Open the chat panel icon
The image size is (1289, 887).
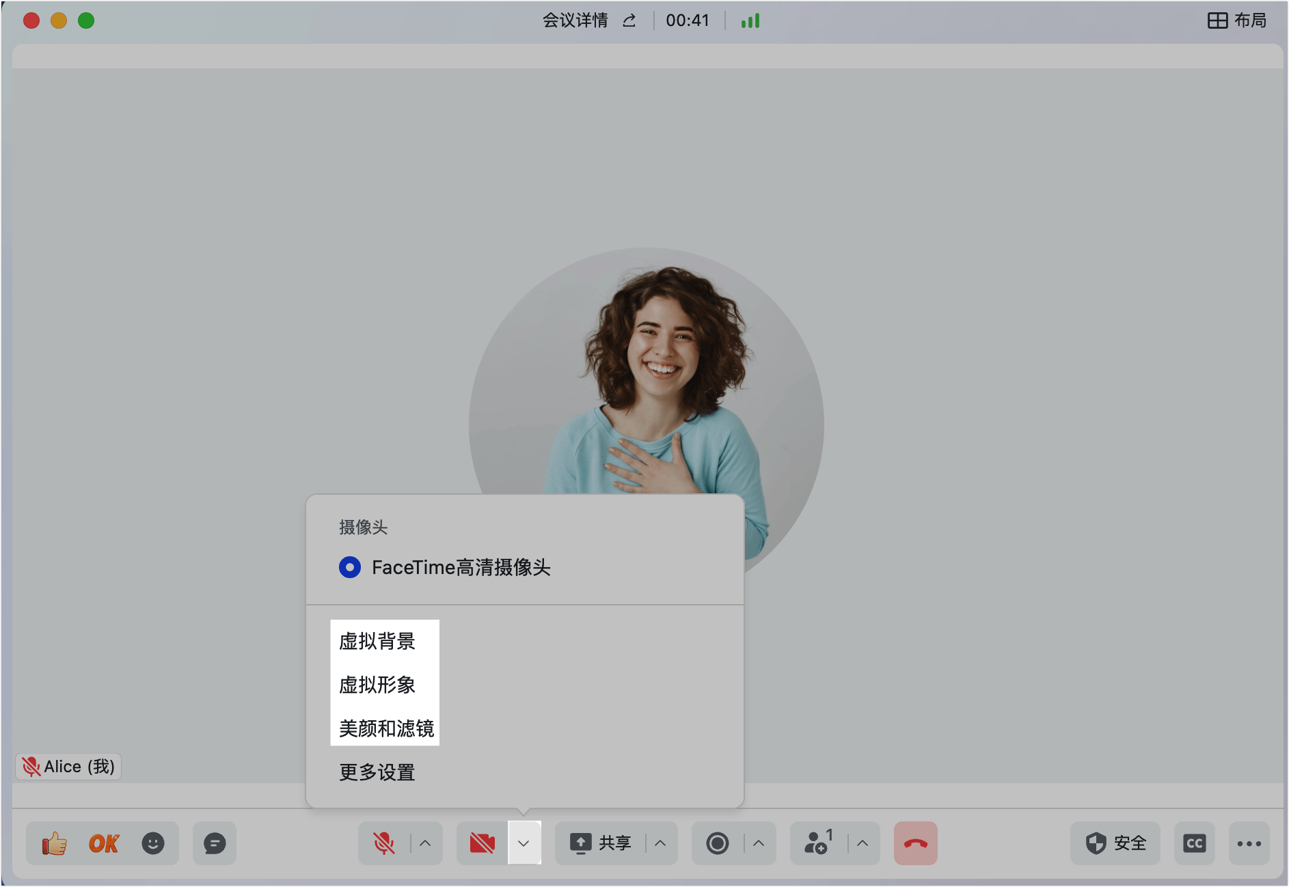pos(214,843)
